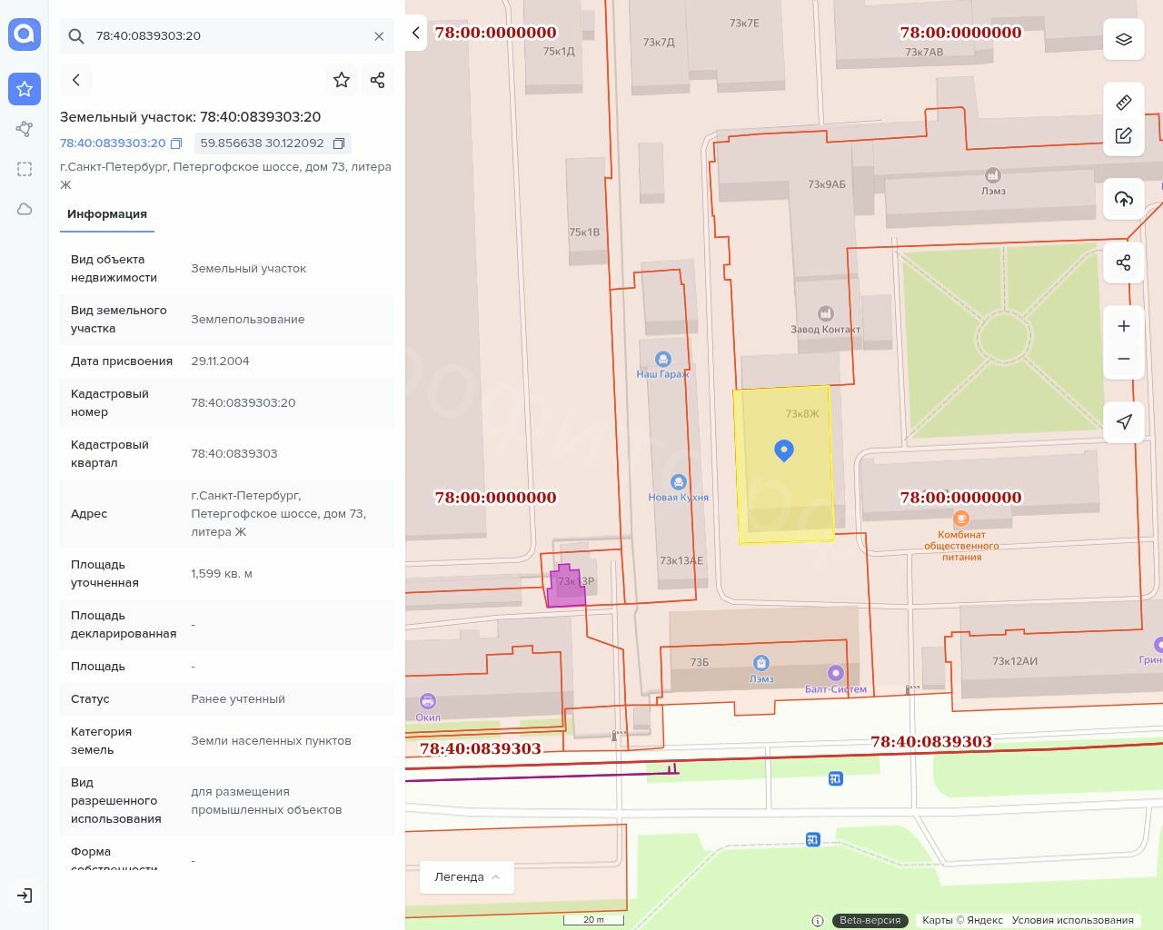
Task: Open the selection area tool in sidebar
Action: coord(25,169)
